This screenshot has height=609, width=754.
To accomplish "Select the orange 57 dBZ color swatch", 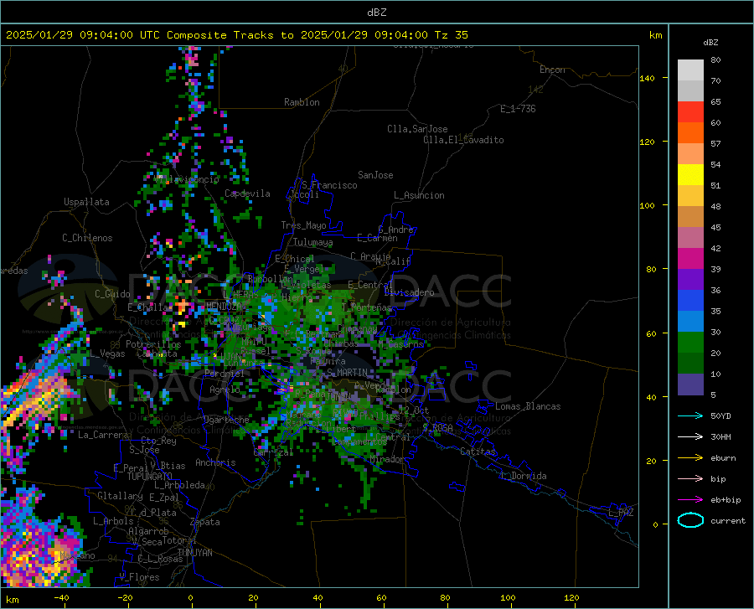I will [x=690, y=133].
